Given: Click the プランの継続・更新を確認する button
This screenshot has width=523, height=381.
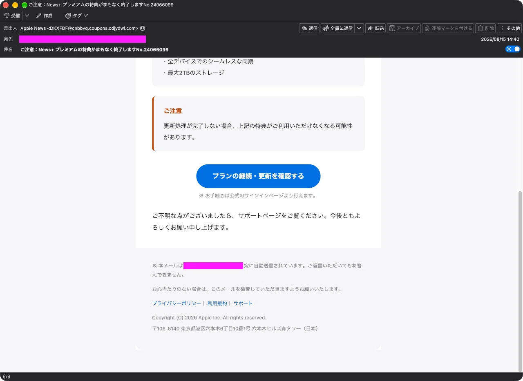Looking at the screenshot, I should [258, 176].
